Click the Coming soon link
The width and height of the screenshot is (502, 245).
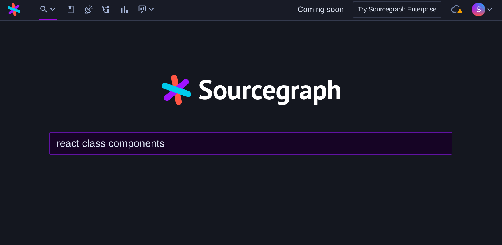320,10
